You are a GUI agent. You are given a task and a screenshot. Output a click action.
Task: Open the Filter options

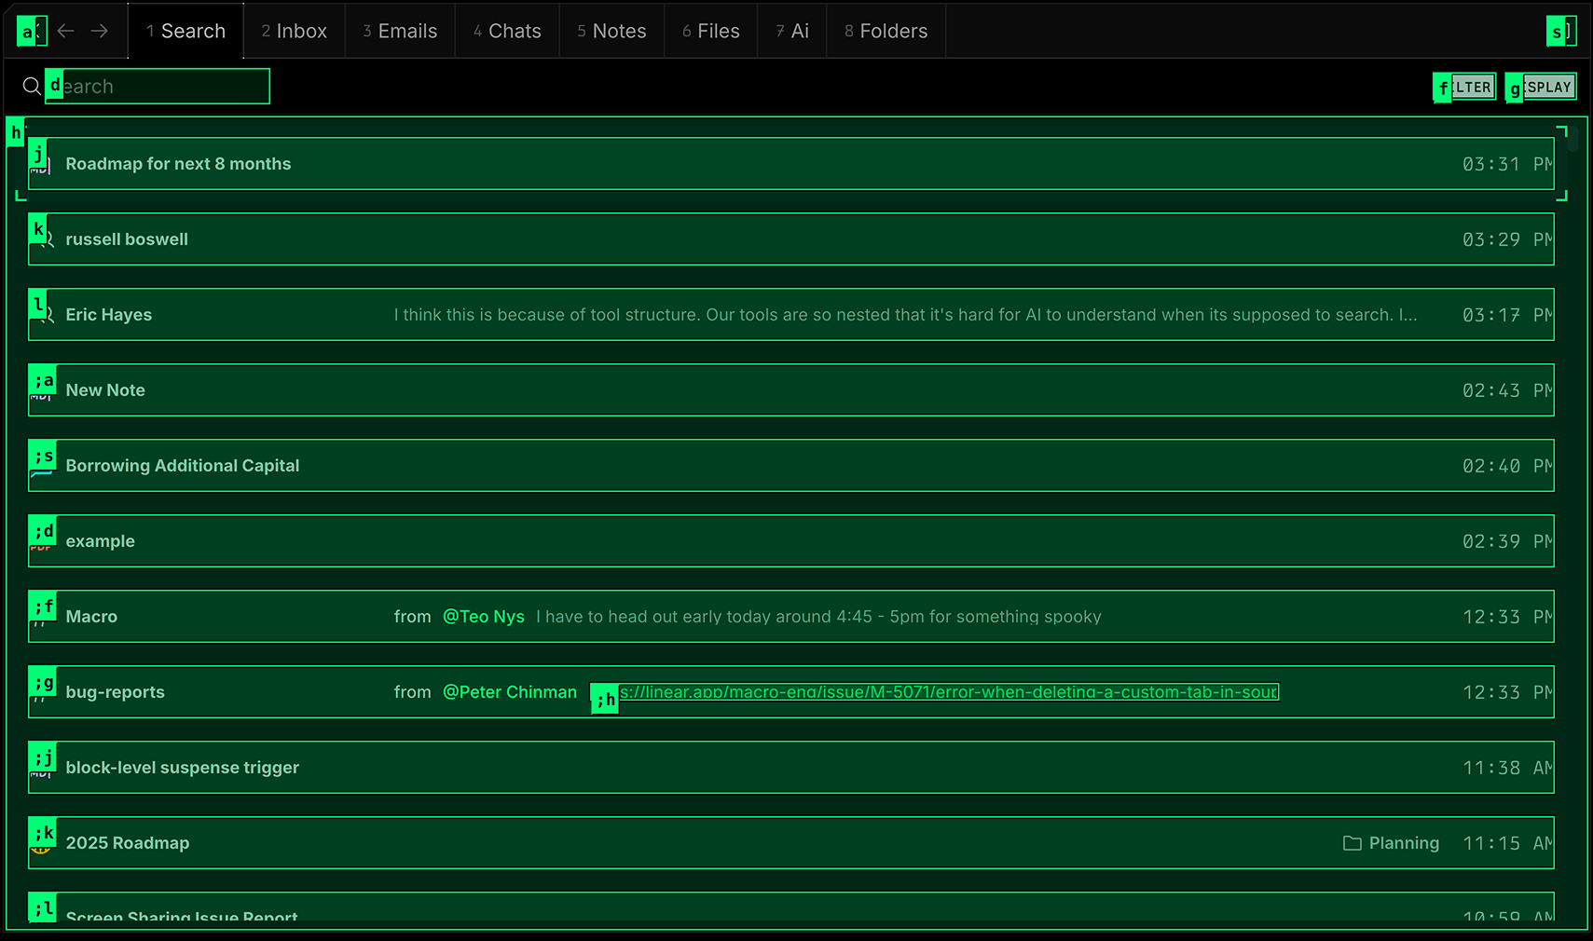(x=1465, y=88)
